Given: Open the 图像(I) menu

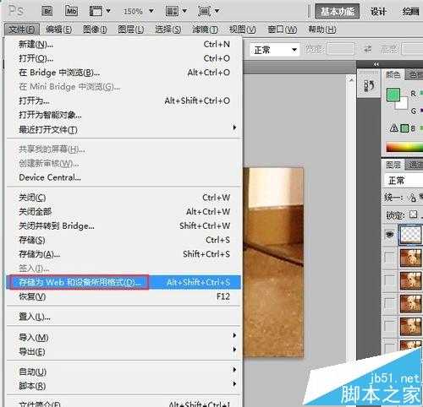Looking at the screenshot, I should (95, 29).
